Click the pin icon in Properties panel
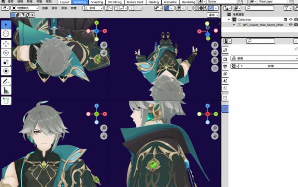 coord(296,49)
